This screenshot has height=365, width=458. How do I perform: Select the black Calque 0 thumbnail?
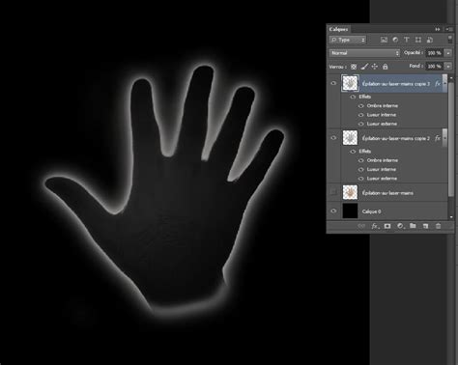pos(350,211)
